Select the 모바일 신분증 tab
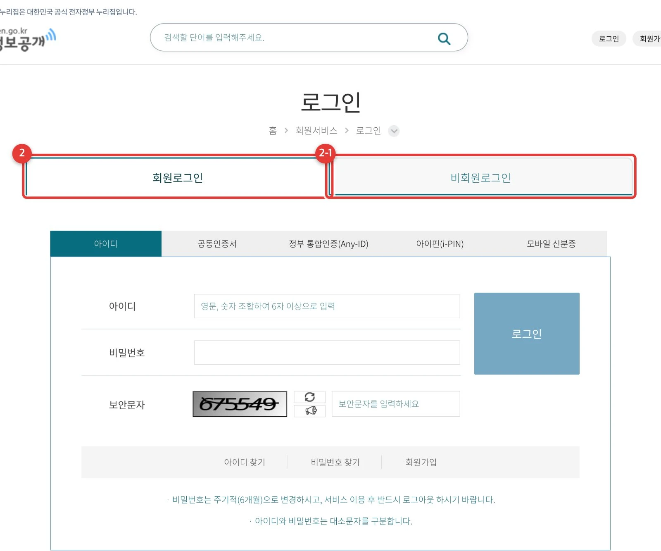Viewport: 661px width, 551px height. (x=551, y=244)
